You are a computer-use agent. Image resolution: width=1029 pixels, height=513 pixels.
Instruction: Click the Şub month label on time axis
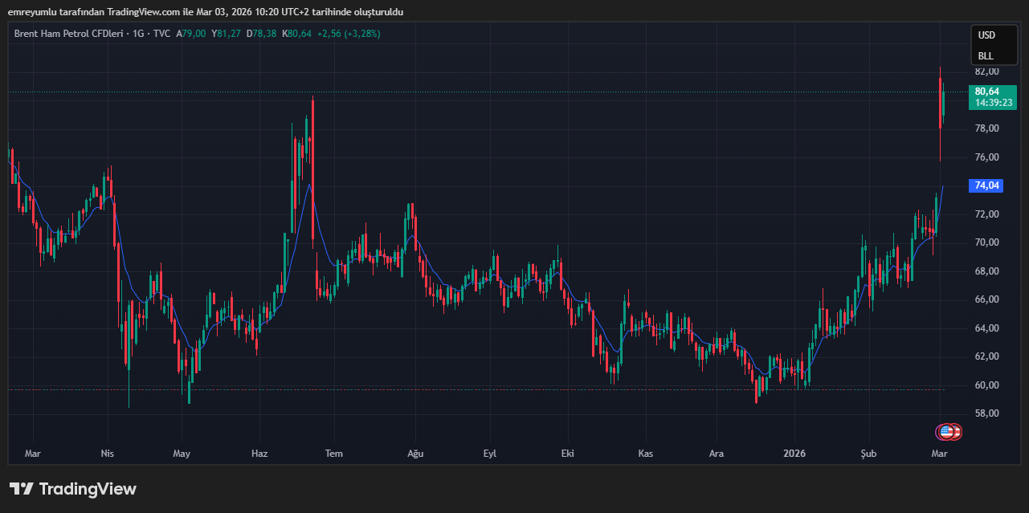coord(868,454)
